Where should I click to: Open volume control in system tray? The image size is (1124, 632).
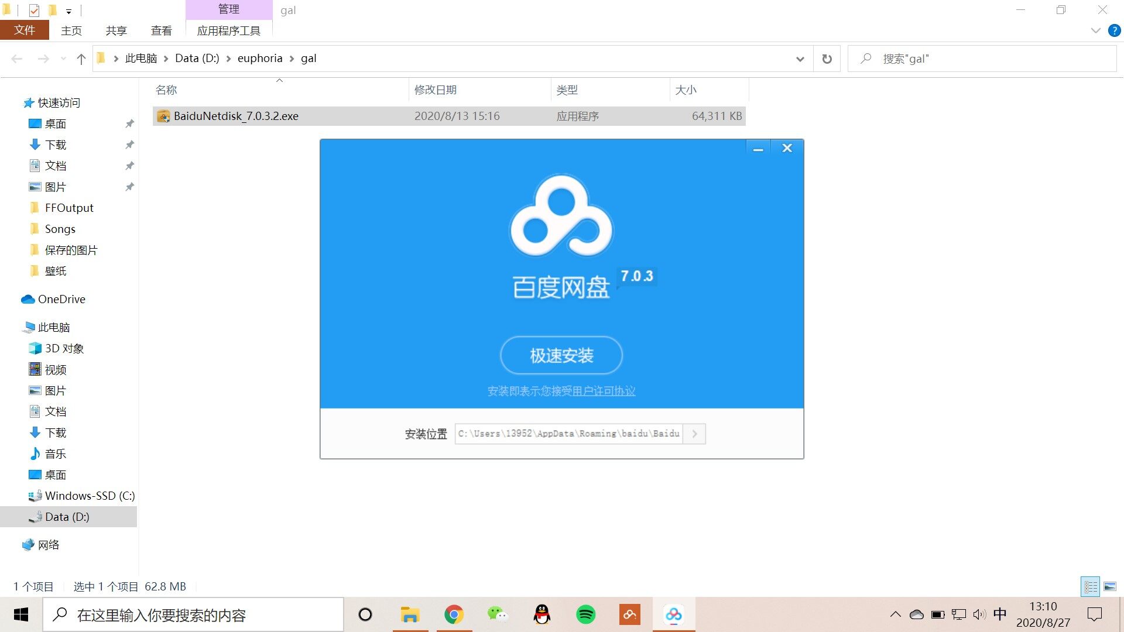(979, 614)
